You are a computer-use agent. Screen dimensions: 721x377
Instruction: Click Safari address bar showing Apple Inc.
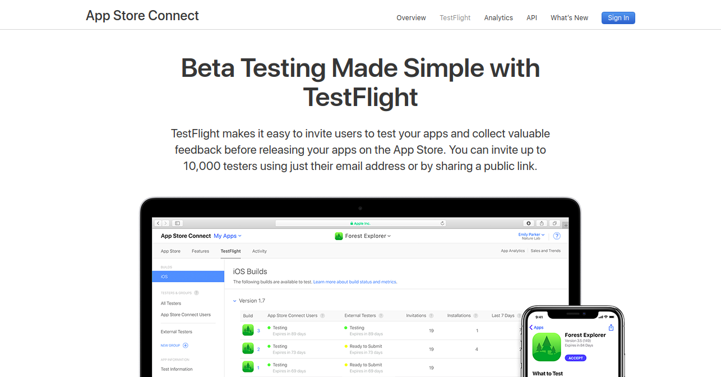click(x=361, y=223)
